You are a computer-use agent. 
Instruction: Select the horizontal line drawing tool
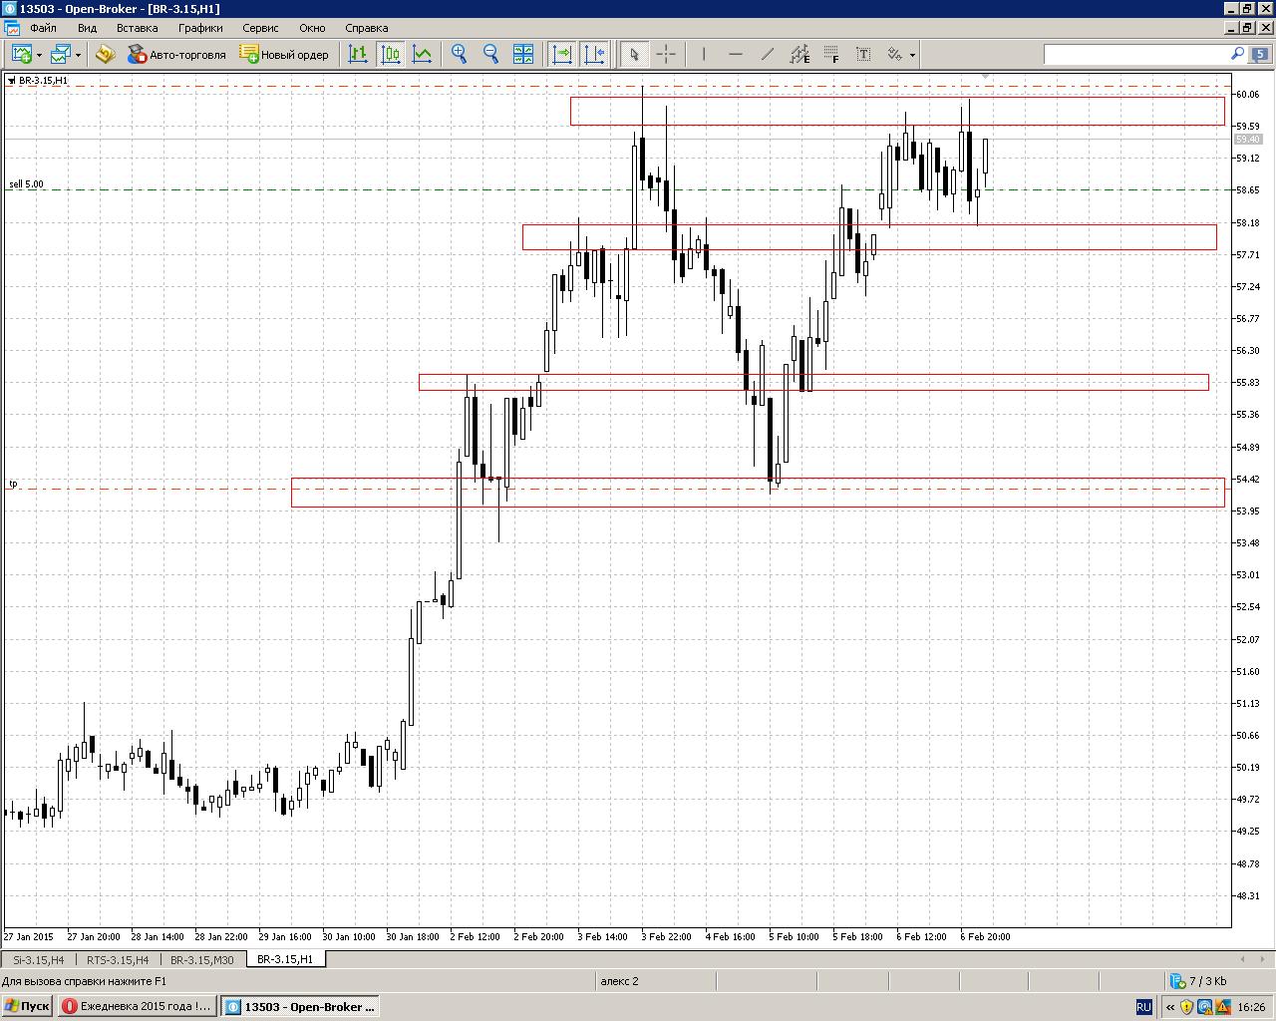pyautogui.click(x=736, y=55)
